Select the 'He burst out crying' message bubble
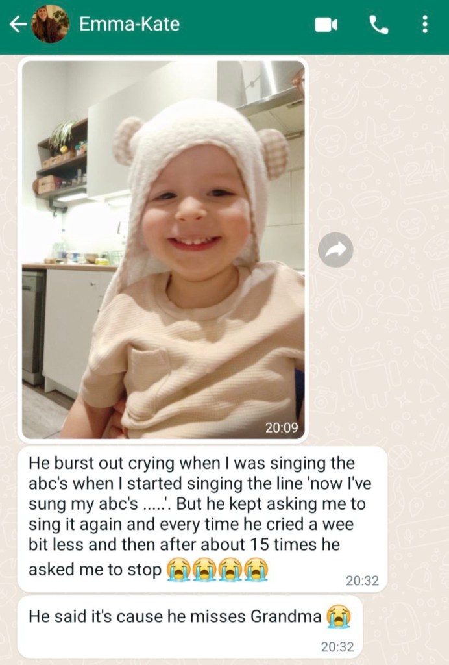 [x=202, y=519]
